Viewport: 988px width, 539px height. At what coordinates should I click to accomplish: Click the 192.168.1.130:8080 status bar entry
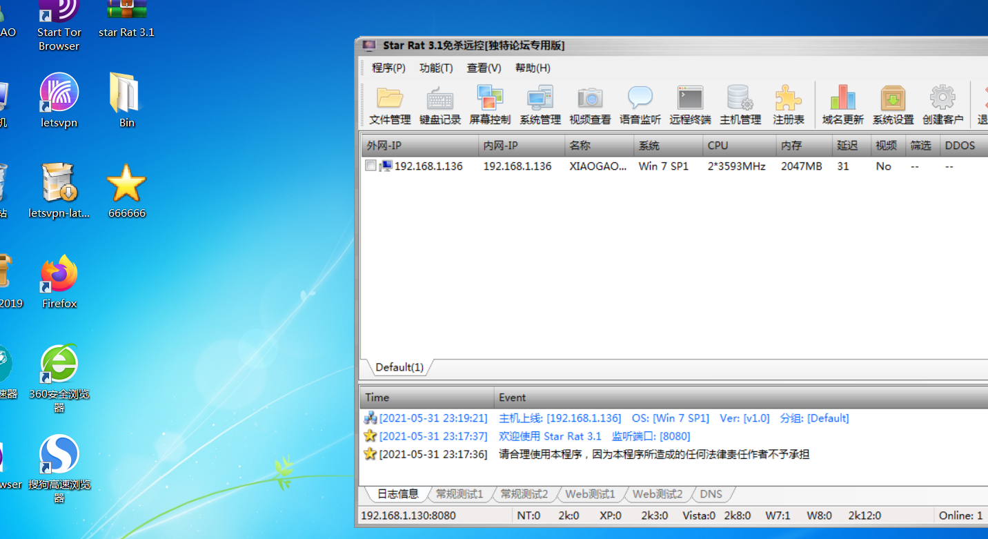point(408,516)
